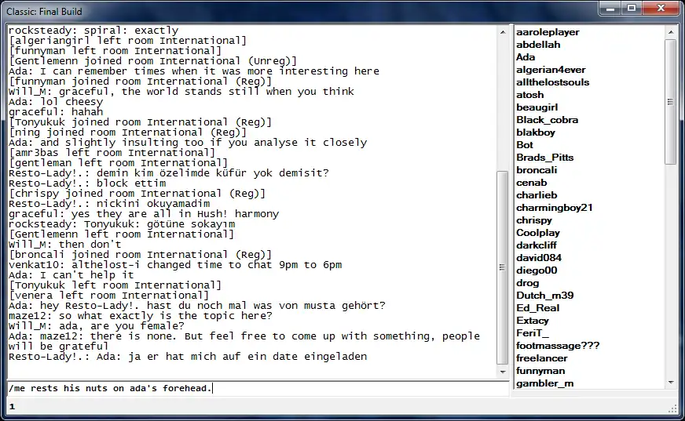This screenshot has height=421, width=685.
Task: Click message "Will_M: then don't"
Action: tap(64, 245)
